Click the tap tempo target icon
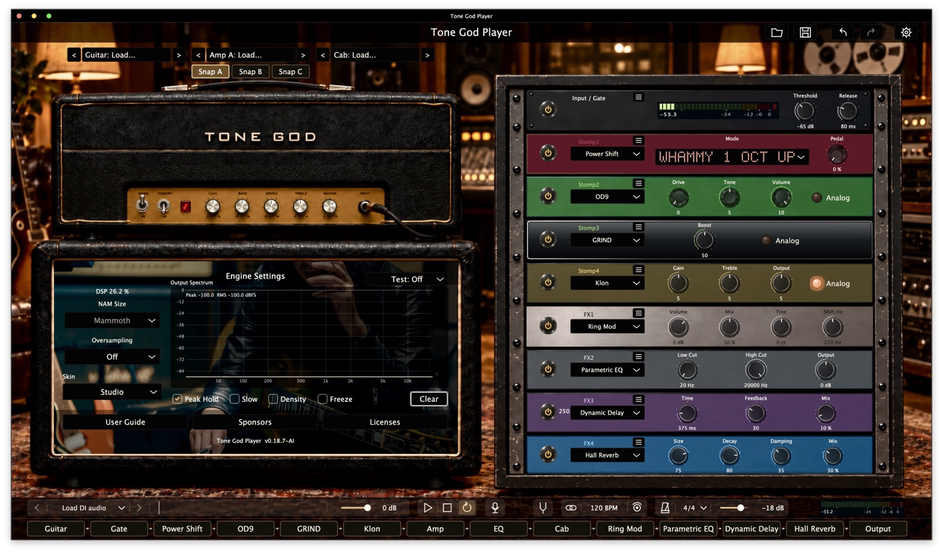943x553 pixels. click(637, 508)
